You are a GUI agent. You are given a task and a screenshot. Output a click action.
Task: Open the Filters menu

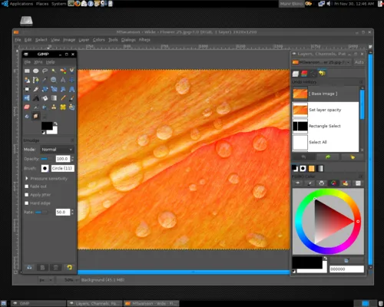(144, 40)
